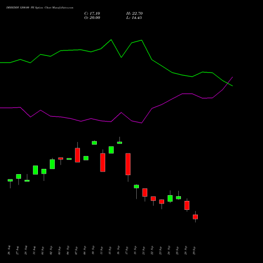
Task: Click the '21 Sep' date label
Action: [x=144, y=250]
